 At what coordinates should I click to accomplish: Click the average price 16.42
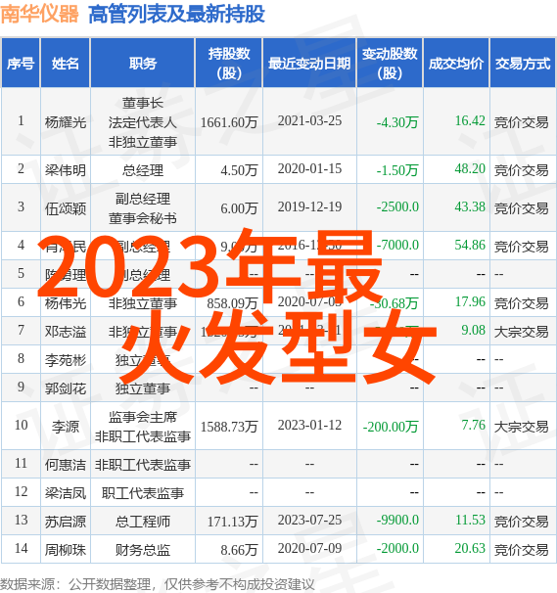[x=470, y=121]
